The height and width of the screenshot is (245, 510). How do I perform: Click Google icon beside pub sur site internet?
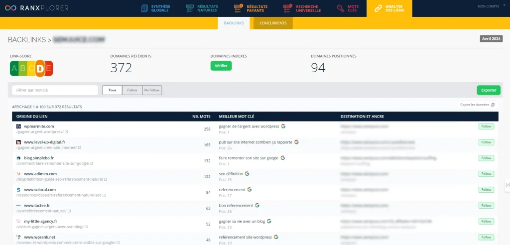296,142
